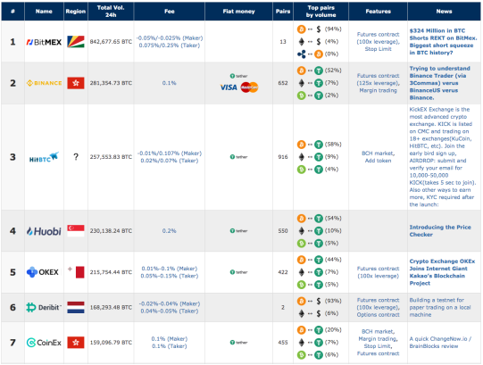Click the tether icon in Binance fiat column
The width and height of the screenshot is (483, 365).
click(x=238, y=76)
